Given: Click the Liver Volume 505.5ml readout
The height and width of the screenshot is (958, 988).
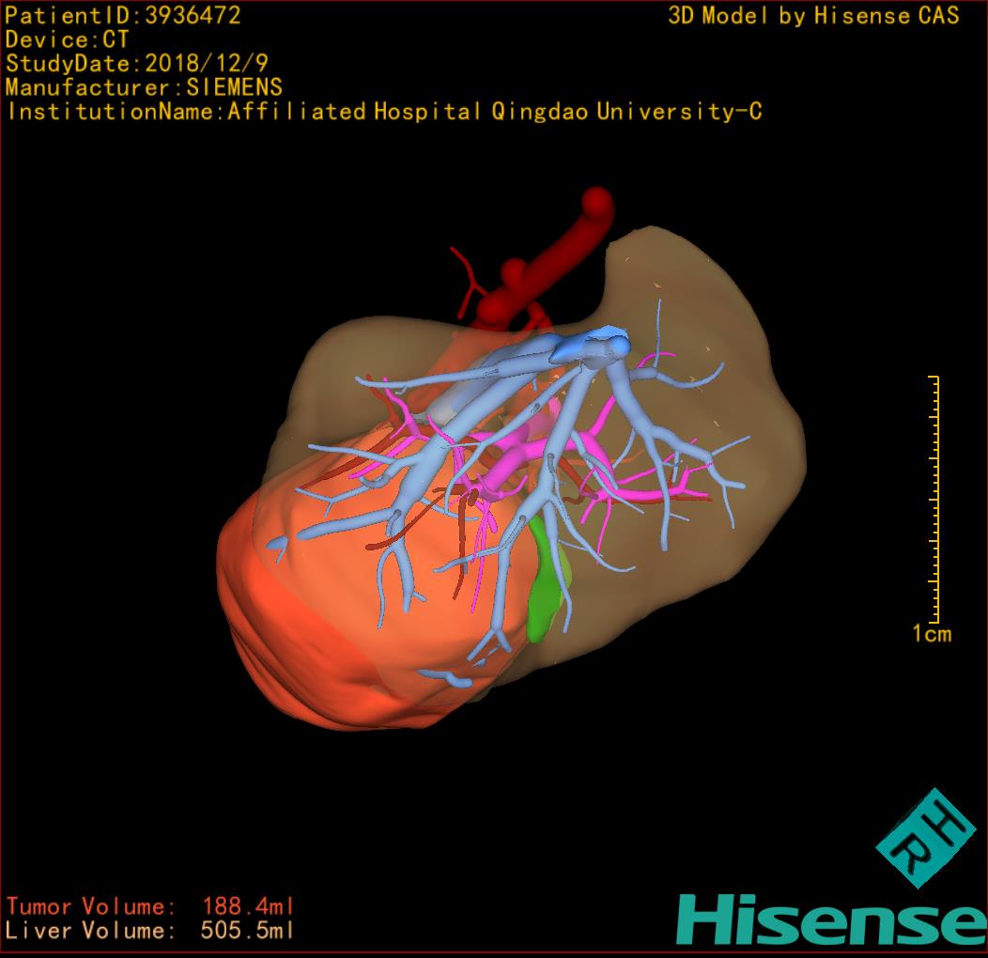Looking at the screenshot, I should pos(150,931).
